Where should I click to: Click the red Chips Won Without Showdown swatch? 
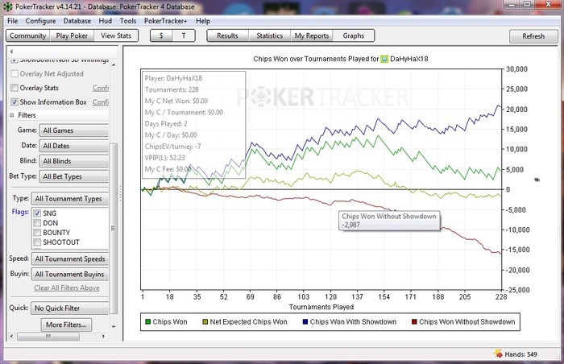[414, 321]
